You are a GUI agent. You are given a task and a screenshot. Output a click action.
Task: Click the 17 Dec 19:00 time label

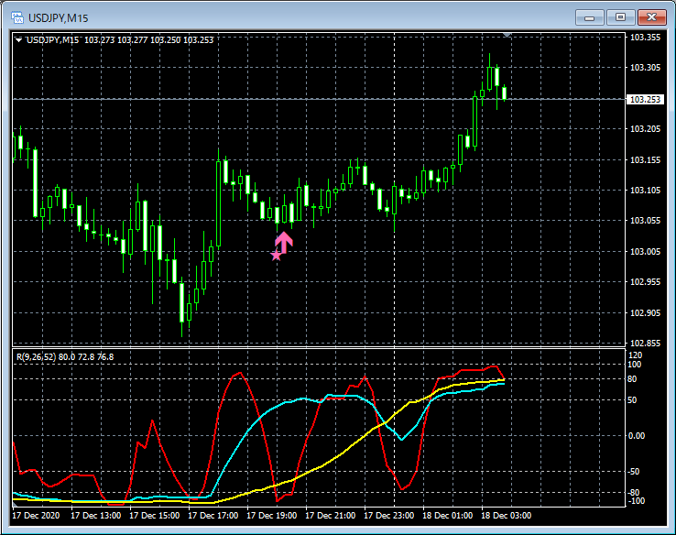point(278,516)
